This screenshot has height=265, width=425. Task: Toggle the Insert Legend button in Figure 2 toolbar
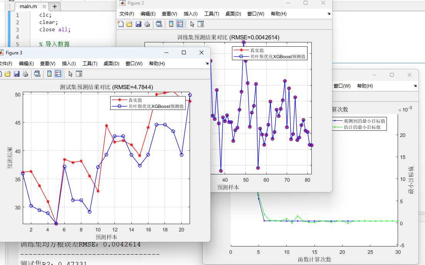[179, 24]
